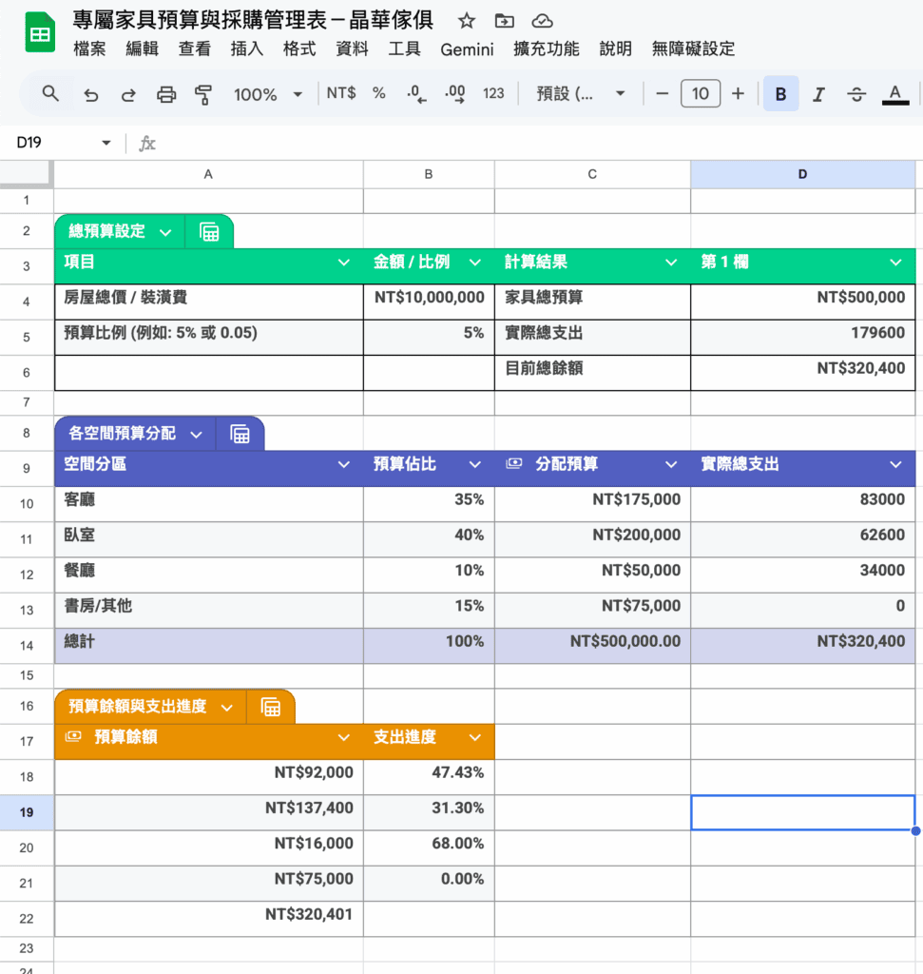Open the 插入 menu
923x974 pixels.
[247, 49]
